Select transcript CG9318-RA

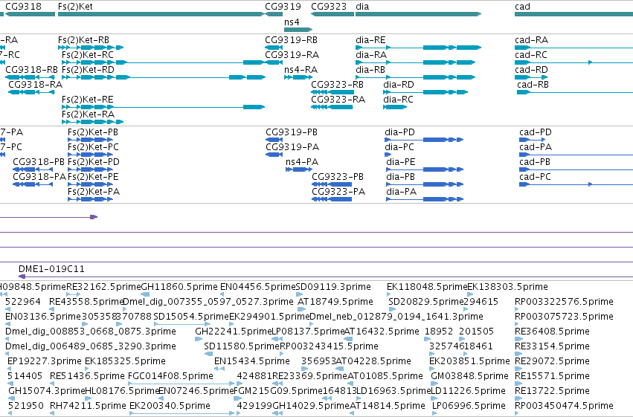(36, 85)
